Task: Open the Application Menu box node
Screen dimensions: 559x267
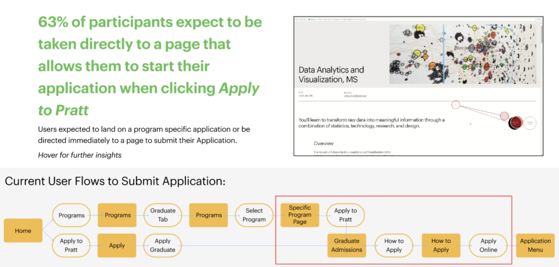Action: point(536,246)
